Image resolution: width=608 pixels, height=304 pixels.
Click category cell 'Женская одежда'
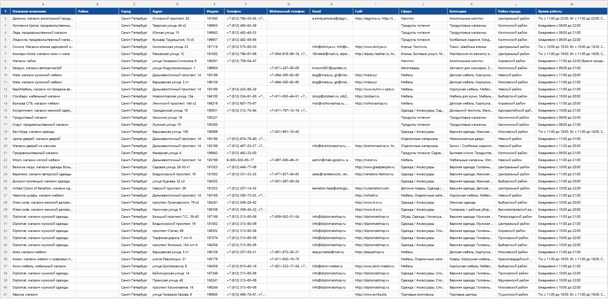pyautogui.click(x=472, y=203)
